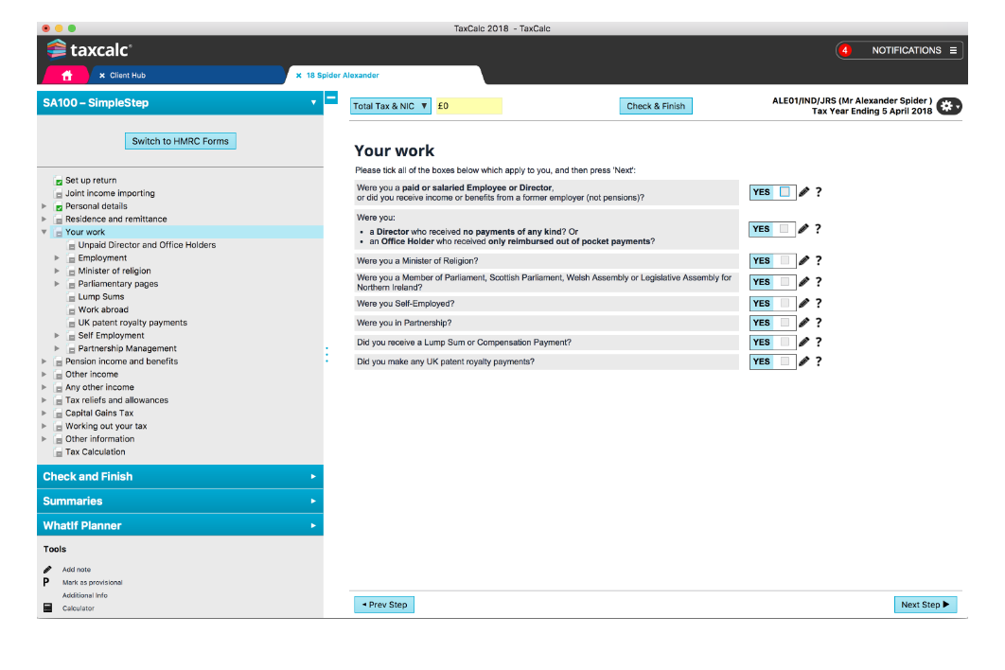Open help for Lump Sum question
The image size is (1005, 670).
pos(818,343)
